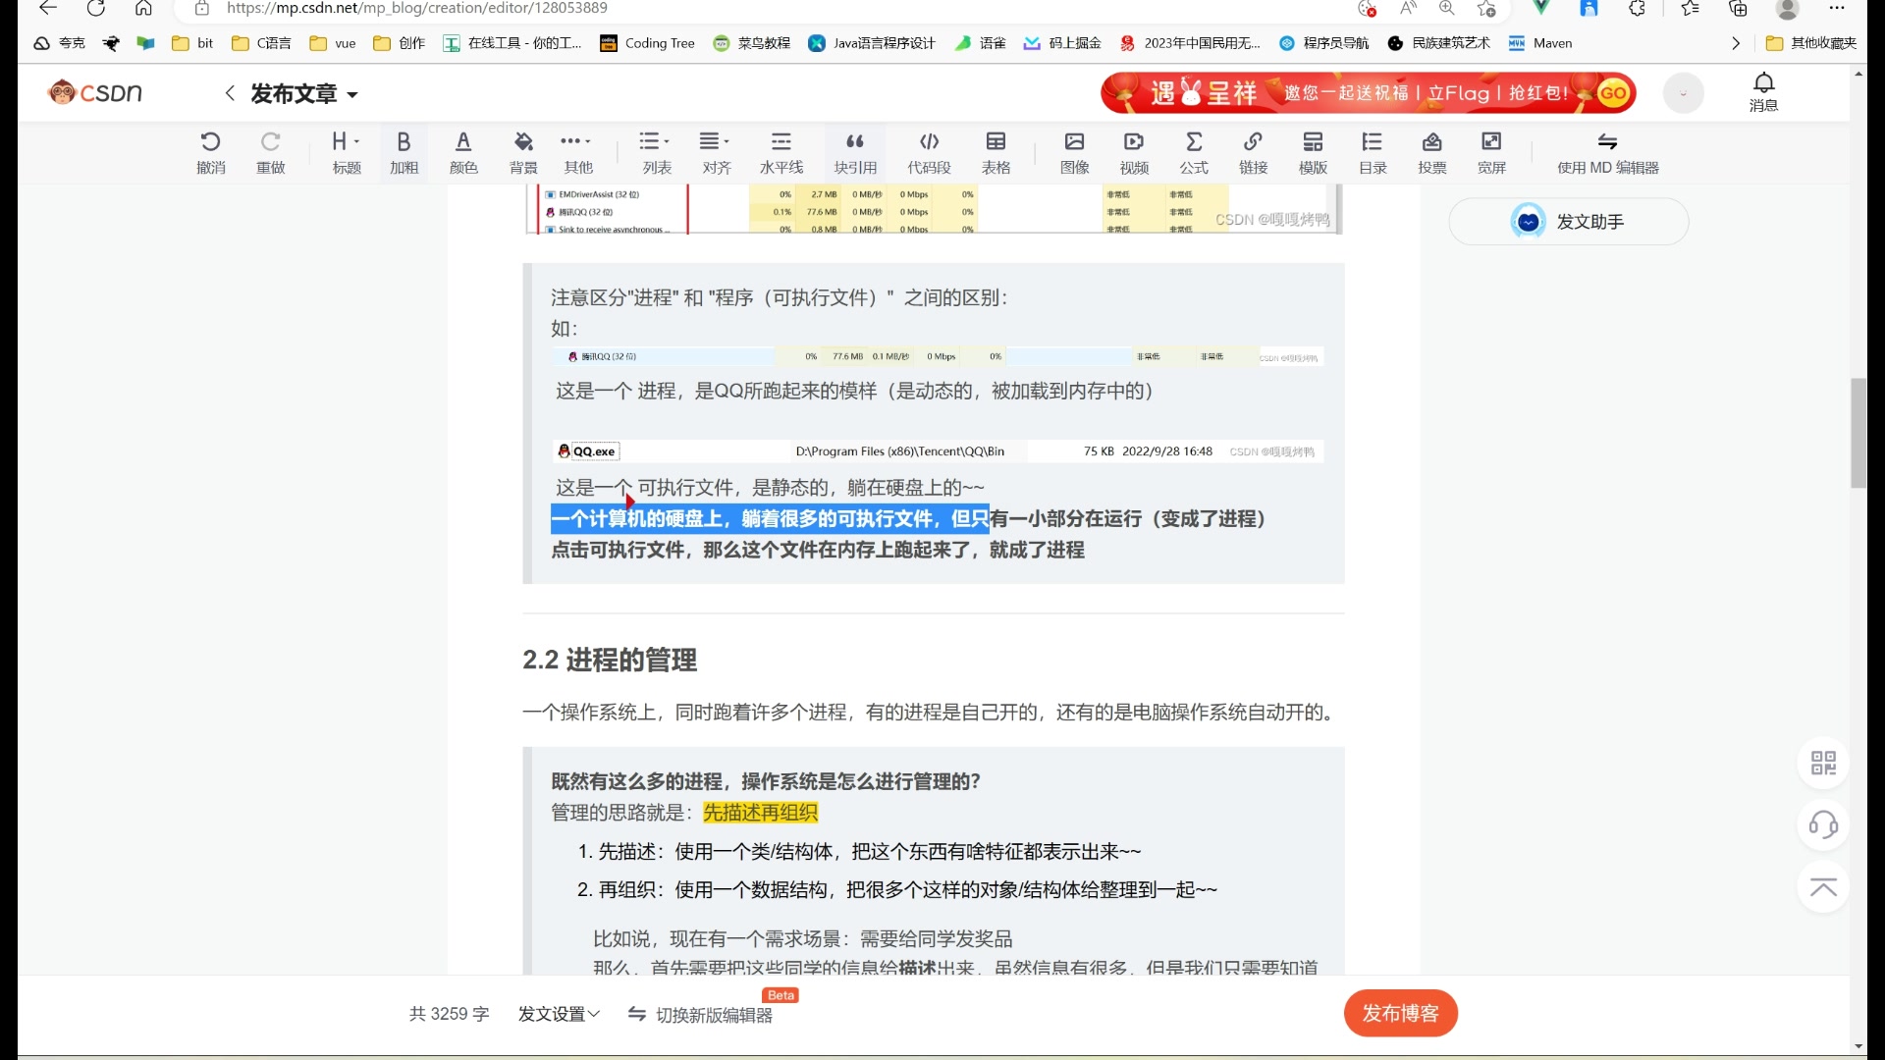Insert a formula (公式)
Screen dimensions: 1885x1060
pos(1194,153)
